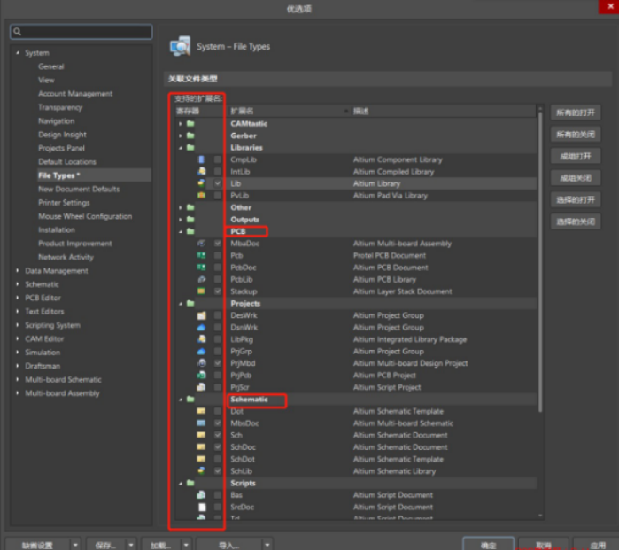Click the preferences search input field
This screenshot has width=619, height=551.
(x=81, y=32)
